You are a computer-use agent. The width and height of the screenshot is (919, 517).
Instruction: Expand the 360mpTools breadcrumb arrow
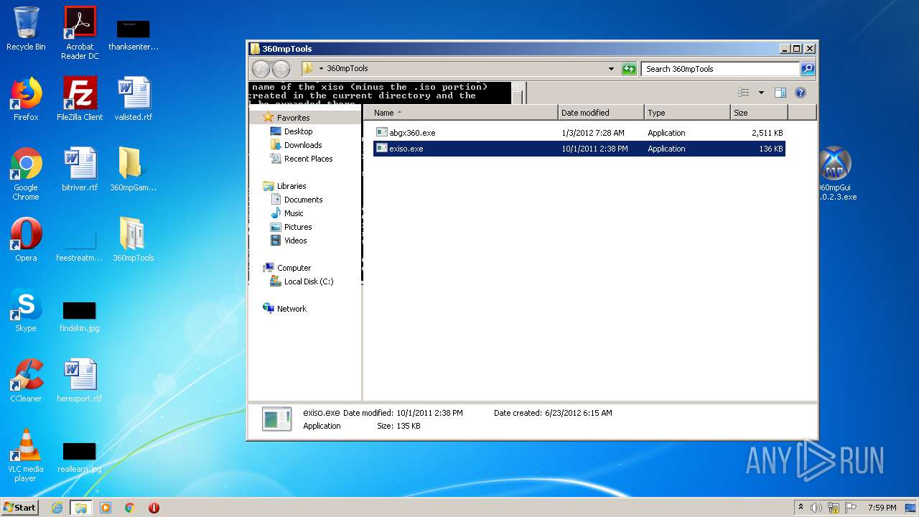click(321, 69)
